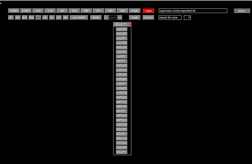Switch to the M1 timeframe
252x164 pixels.
(11, 17)
